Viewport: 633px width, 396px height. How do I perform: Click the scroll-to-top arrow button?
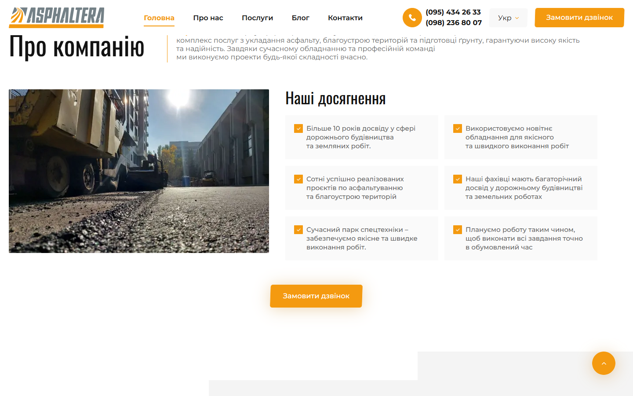coord(604,363)
